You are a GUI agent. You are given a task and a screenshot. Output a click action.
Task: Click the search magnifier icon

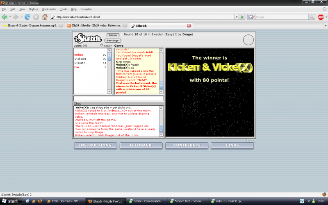click(313, 17)
